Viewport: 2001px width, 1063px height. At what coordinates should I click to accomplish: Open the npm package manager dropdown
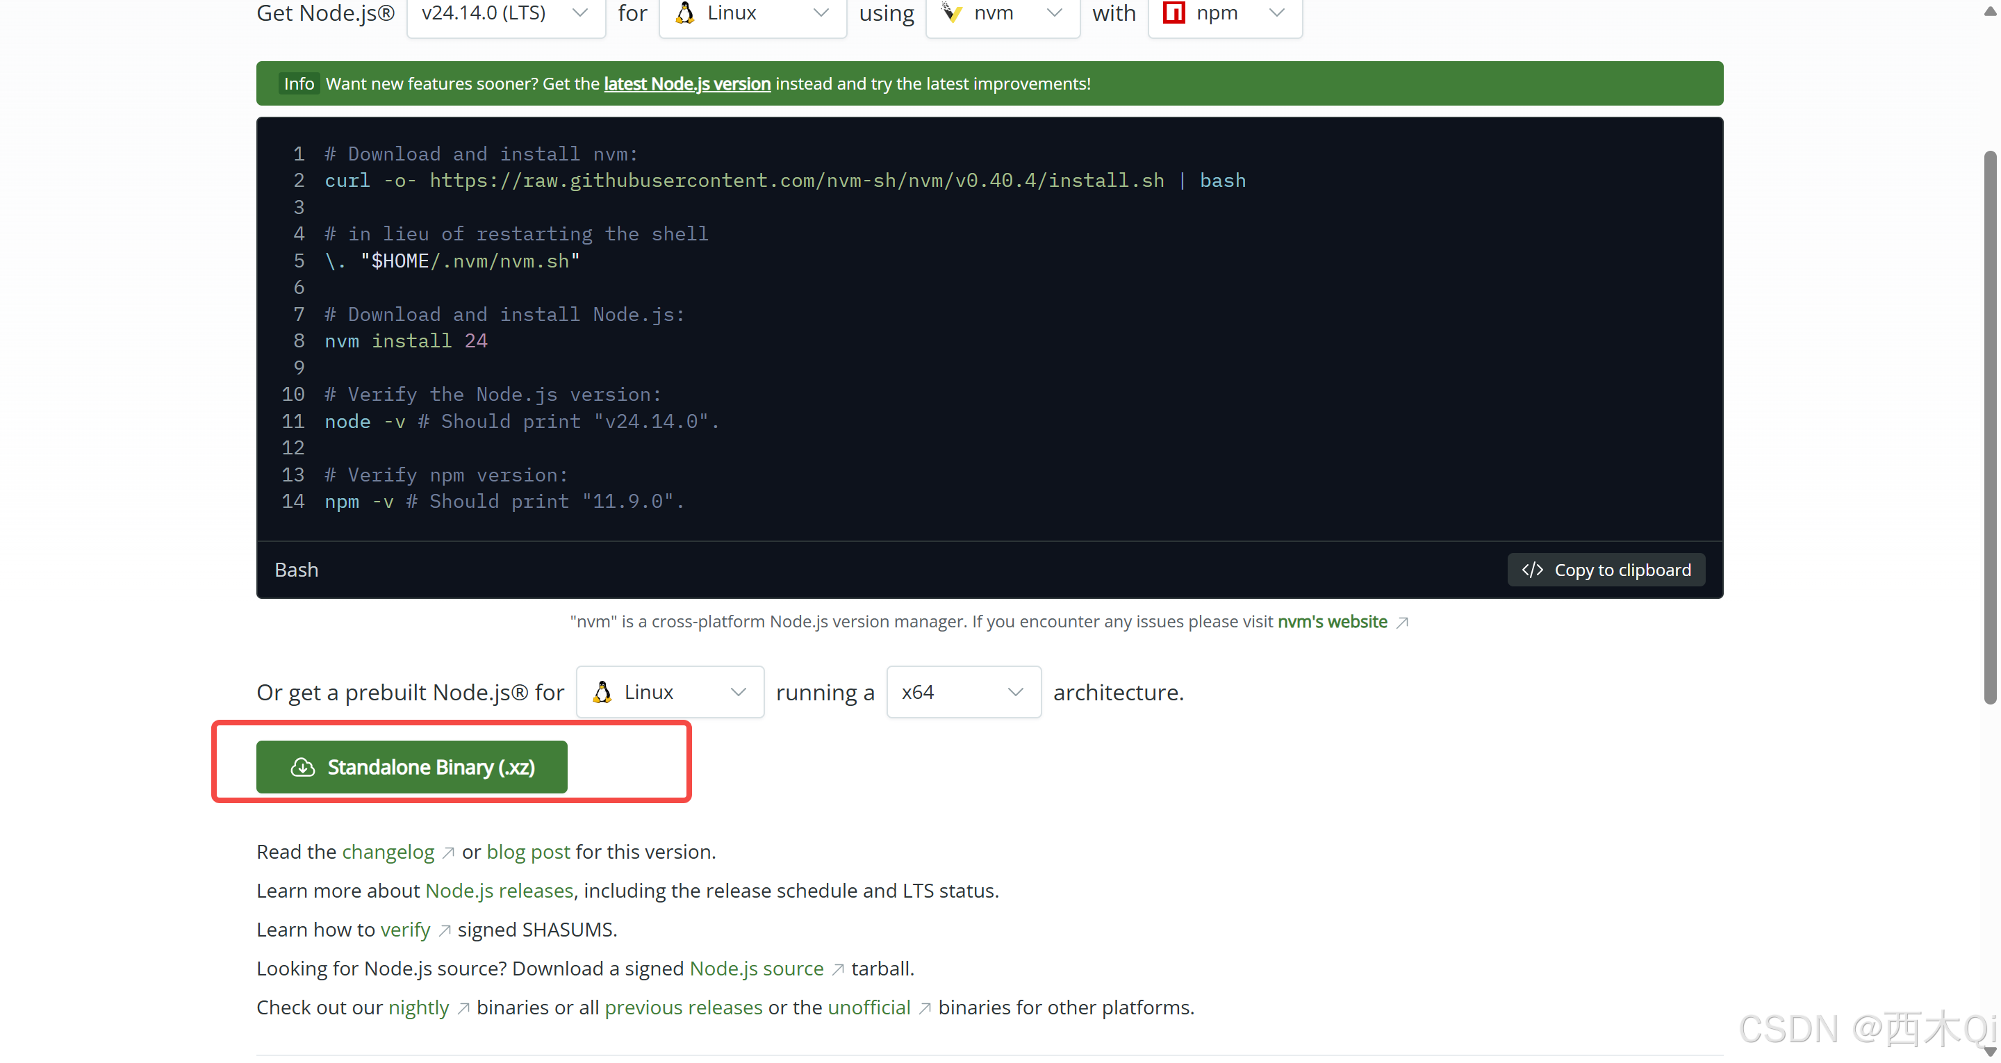pyautogui.click(x=1225, y=14)
